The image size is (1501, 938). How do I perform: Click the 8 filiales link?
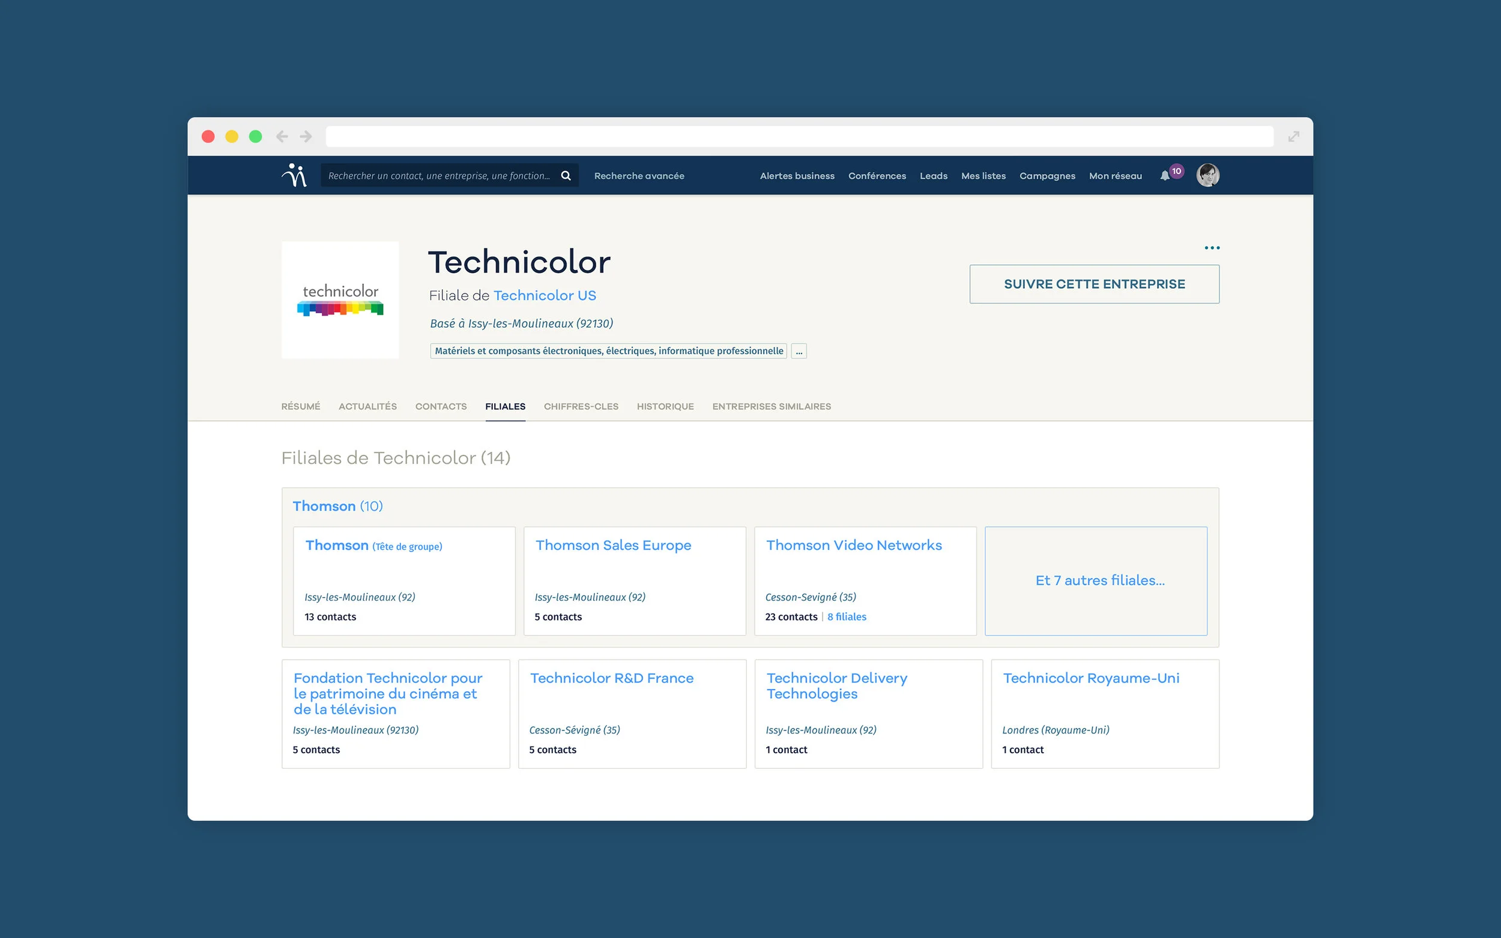pyautogui.click(x=847, y=617)
